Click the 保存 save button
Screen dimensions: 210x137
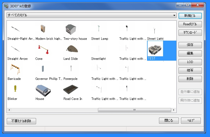point(190,45)
